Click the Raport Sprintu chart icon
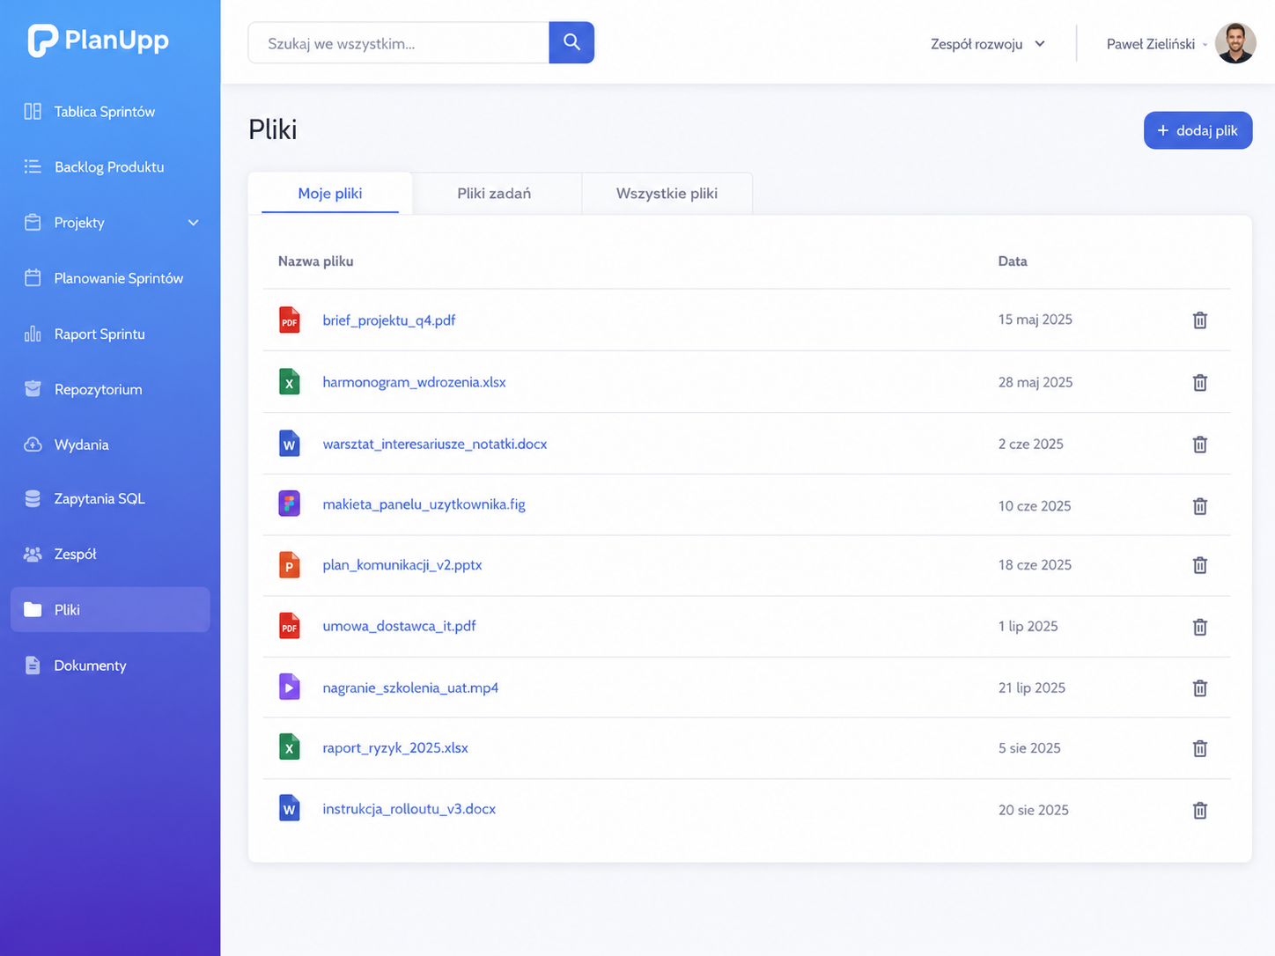The width and height of the screenshot is (1275, 956). 33,334
